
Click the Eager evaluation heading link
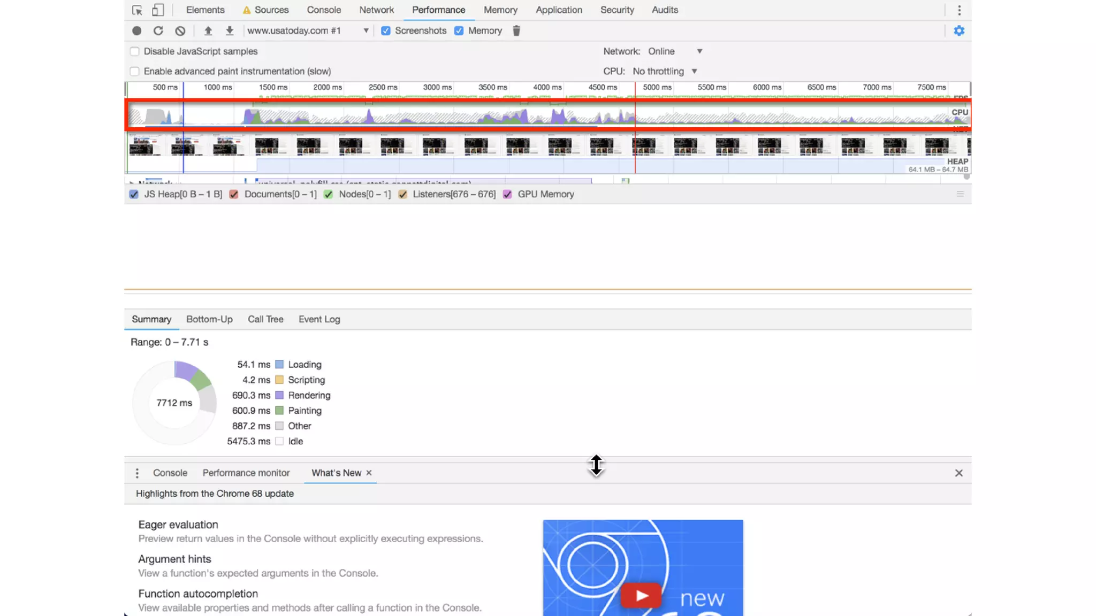178,525
